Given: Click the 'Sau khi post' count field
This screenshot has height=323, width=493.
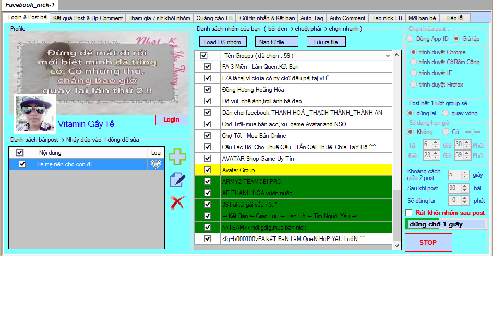Looking at the screenshot, I should click(455, 188).
